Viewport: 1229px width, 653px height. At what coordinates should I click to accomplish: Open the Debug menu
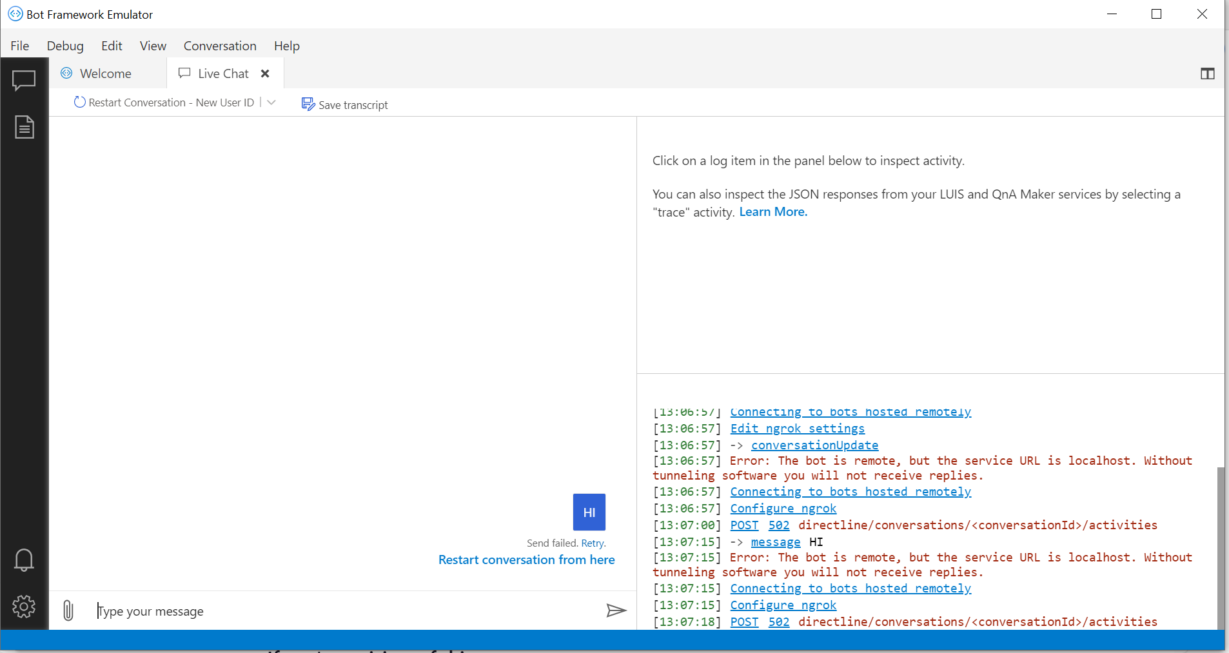(x=65, y=46)
